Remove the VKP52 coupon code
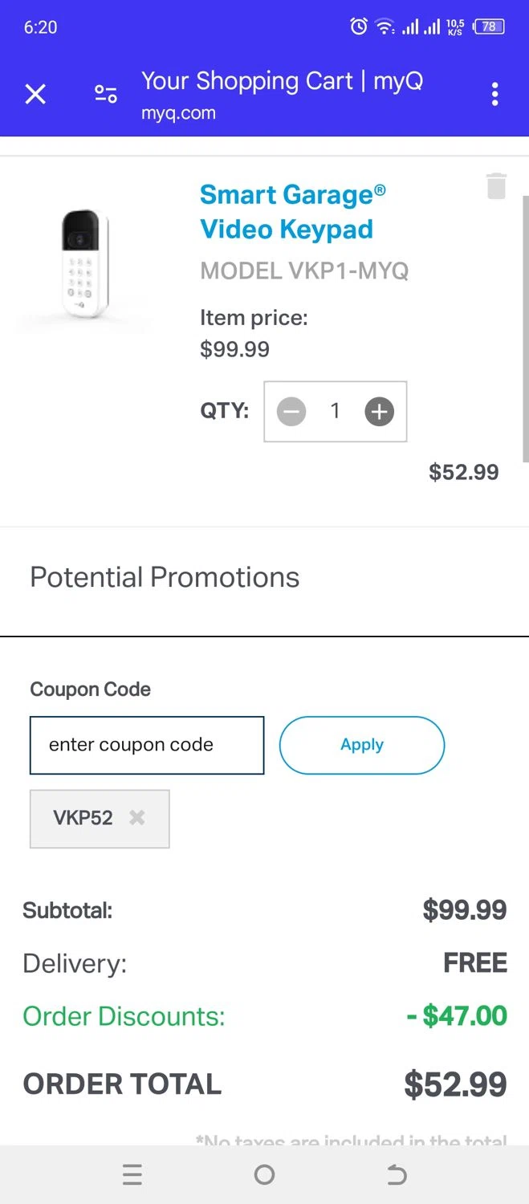 pyautogui.click(x=137, y=818)
